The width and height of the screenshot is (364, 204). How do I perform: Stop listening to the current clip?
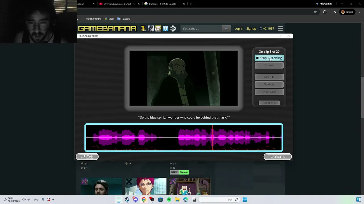[x=269, y=58]
